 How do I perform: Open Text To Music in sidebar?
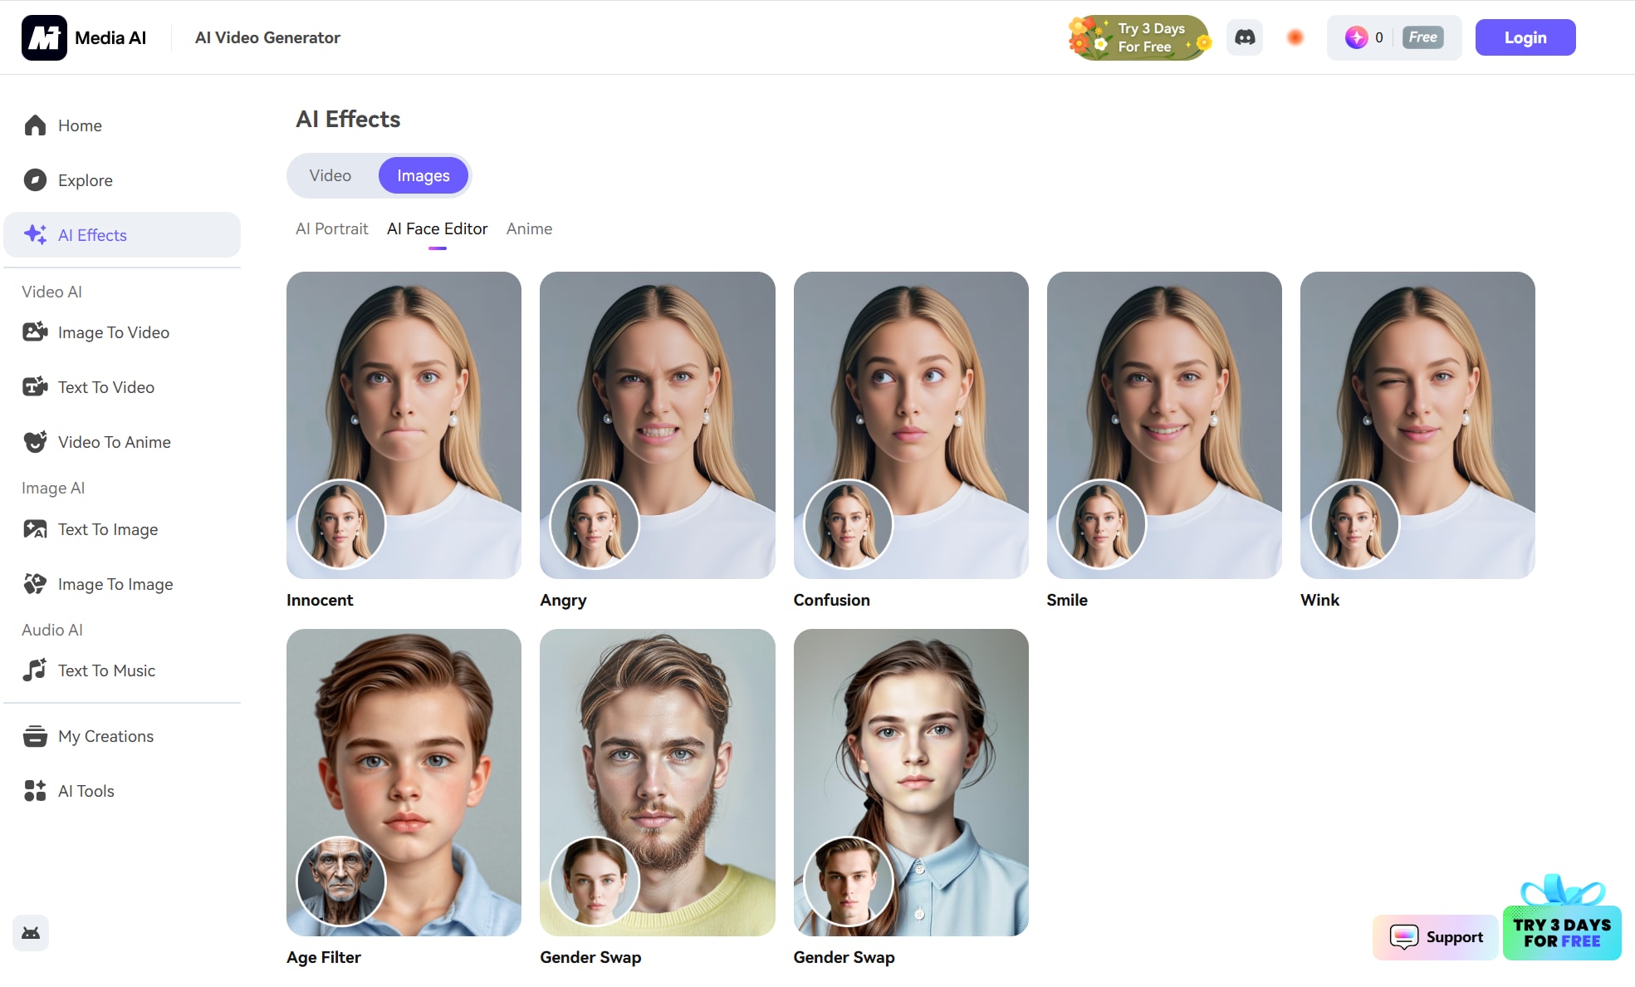pyautogui.click(x=122, y=670)
